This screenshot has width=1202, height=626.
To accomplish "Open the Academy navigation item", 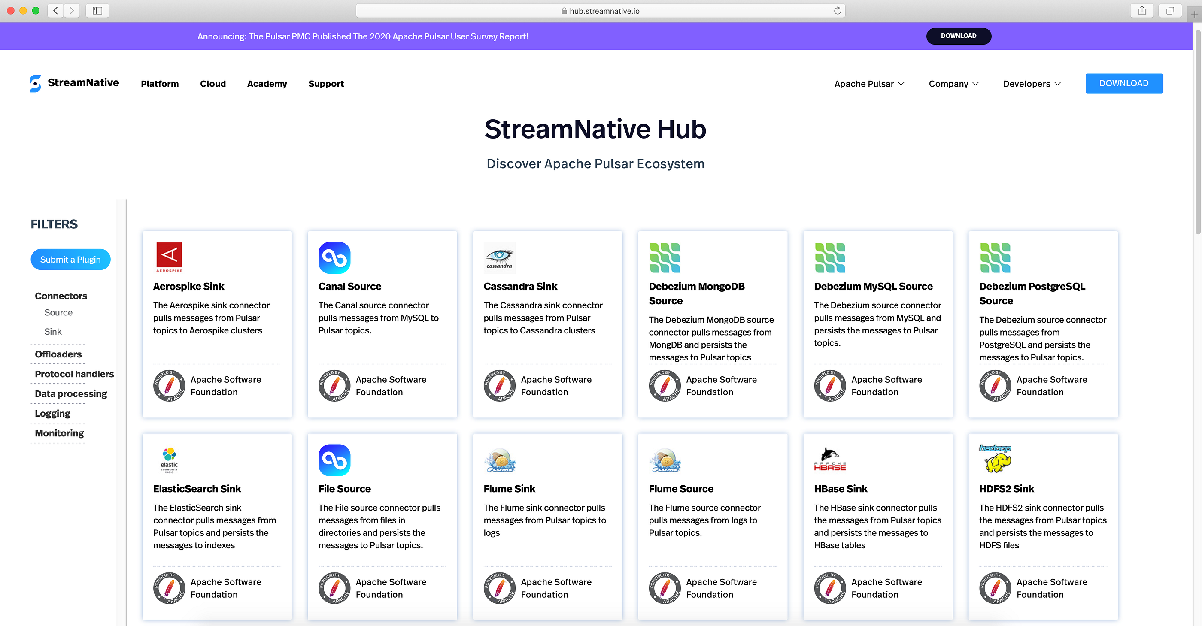I will click(267, 84).
